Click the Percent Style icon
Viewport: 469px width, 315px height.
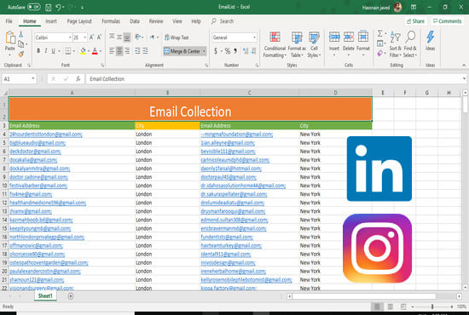[x=228, y=51]
